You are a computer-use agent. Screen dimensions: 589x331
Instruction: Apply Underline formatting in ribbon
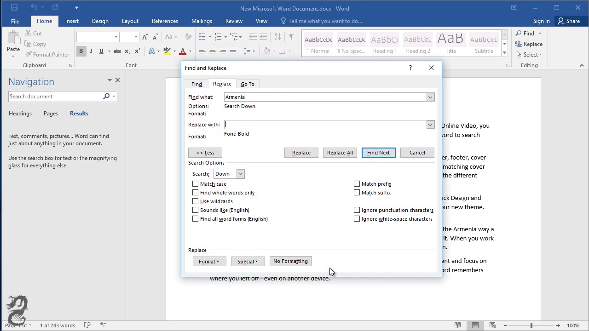coord(101,51)
